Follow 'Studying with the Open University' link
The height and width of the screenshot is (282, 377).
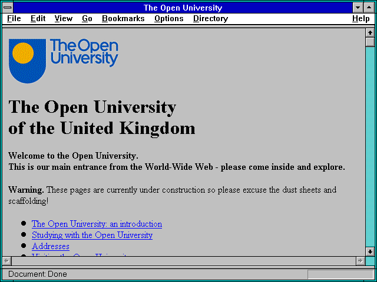click(92, 235)
